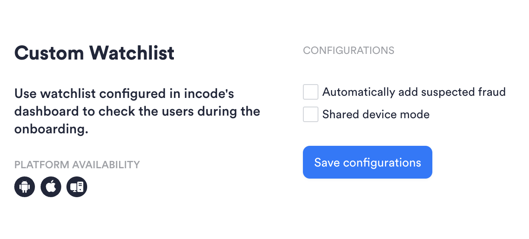Click the desktop web platform icon
The height and width of the screenshot is (239, 529).
(x=77, y=187)
